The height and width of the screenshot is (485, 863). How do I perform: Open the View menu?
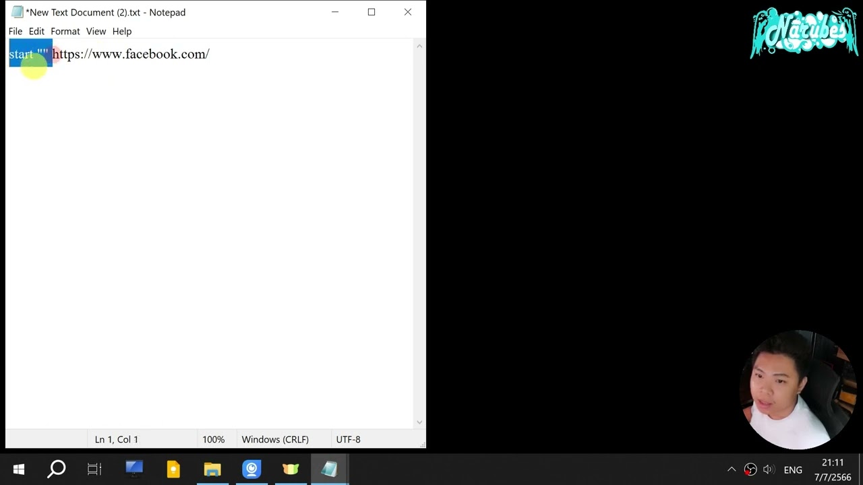click(96, 32)
